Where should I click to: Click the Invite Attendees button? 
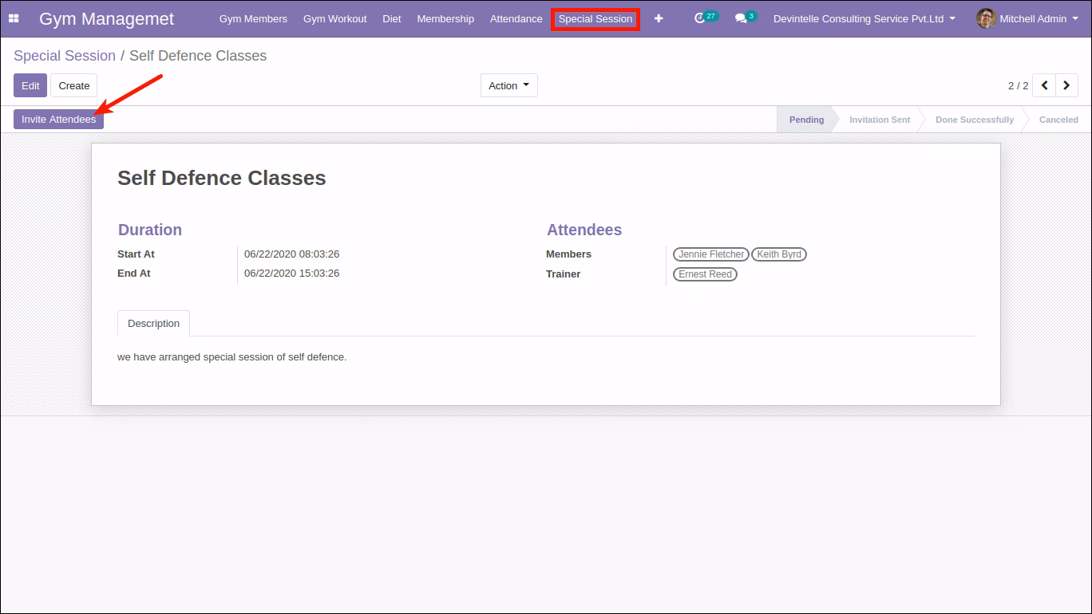[x=58, y=119]
